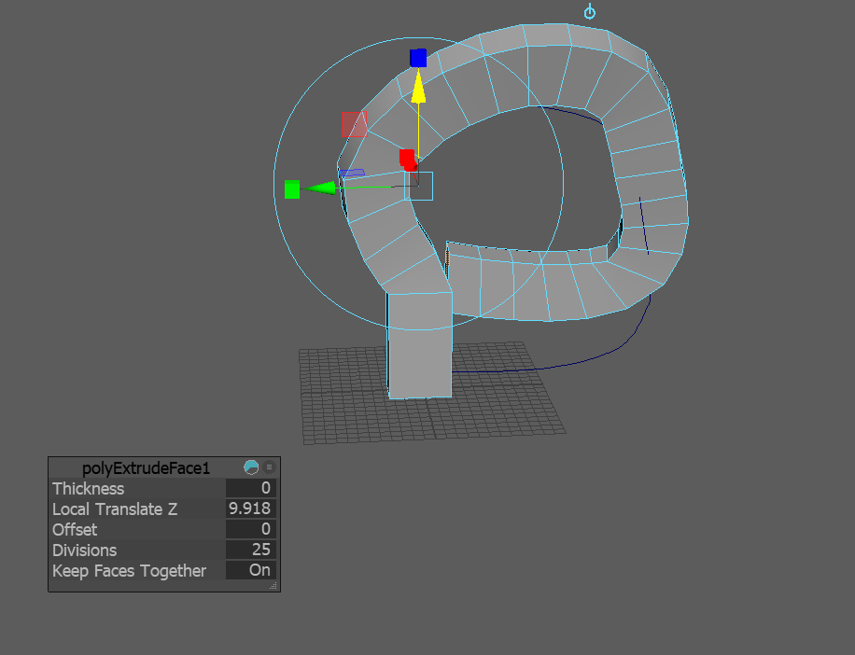Click the green cone translate arrow
The width and height of the screenshot is (855, 655).
point(319,188)
